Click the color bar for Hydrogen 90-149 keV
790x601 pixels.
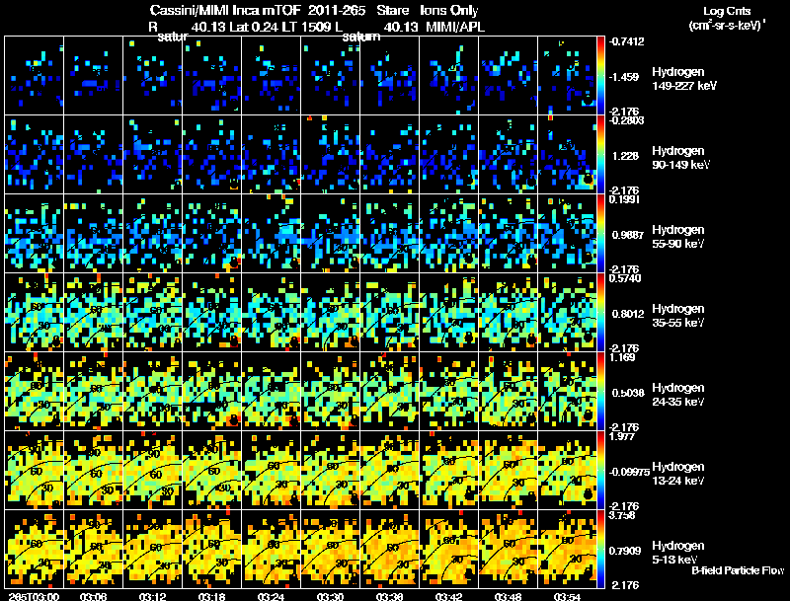[x=603, y=154]
